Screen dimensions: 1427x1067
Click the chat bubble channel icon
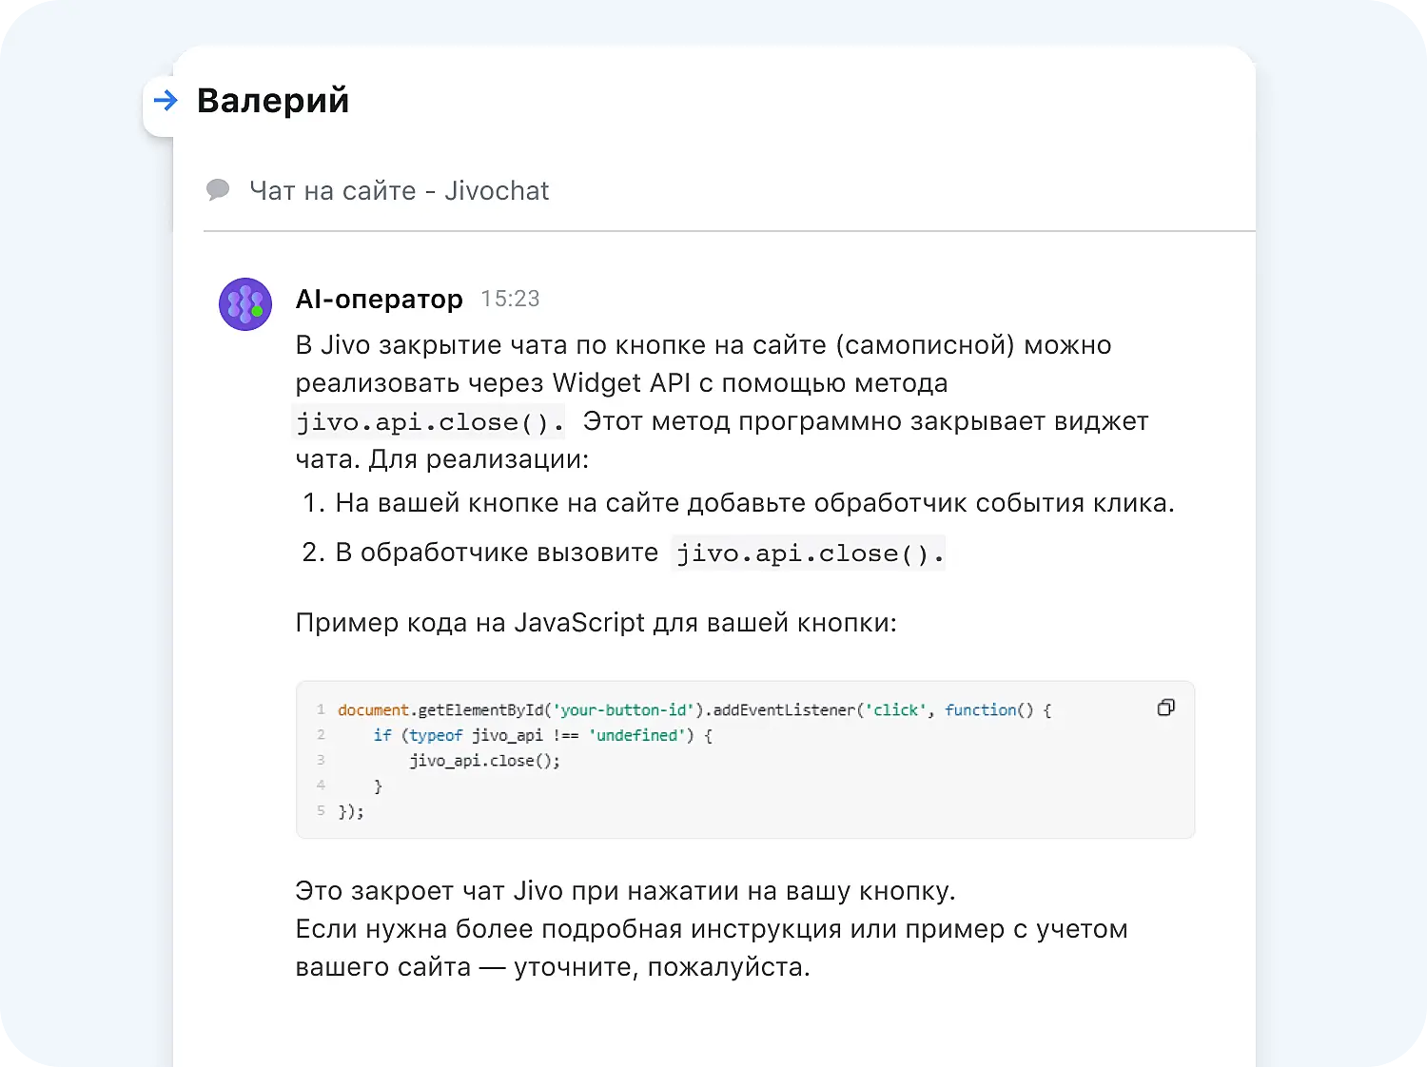click(218, 190)
